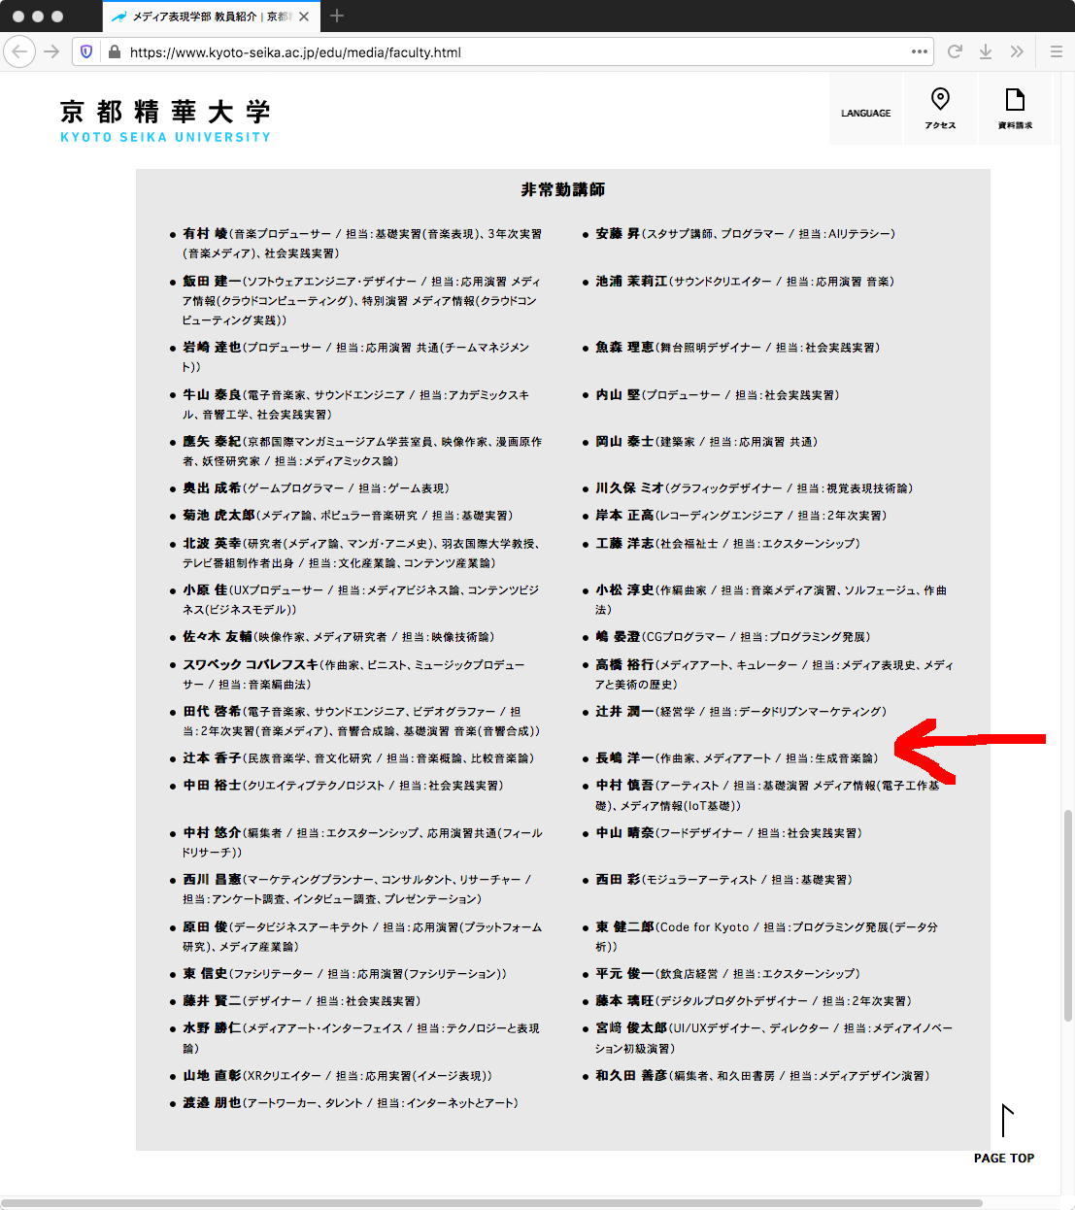The width and height of the screenshot is (1075, 1210).
Task: Close the メディア表現学部 tab
Action: pos(304,17)
